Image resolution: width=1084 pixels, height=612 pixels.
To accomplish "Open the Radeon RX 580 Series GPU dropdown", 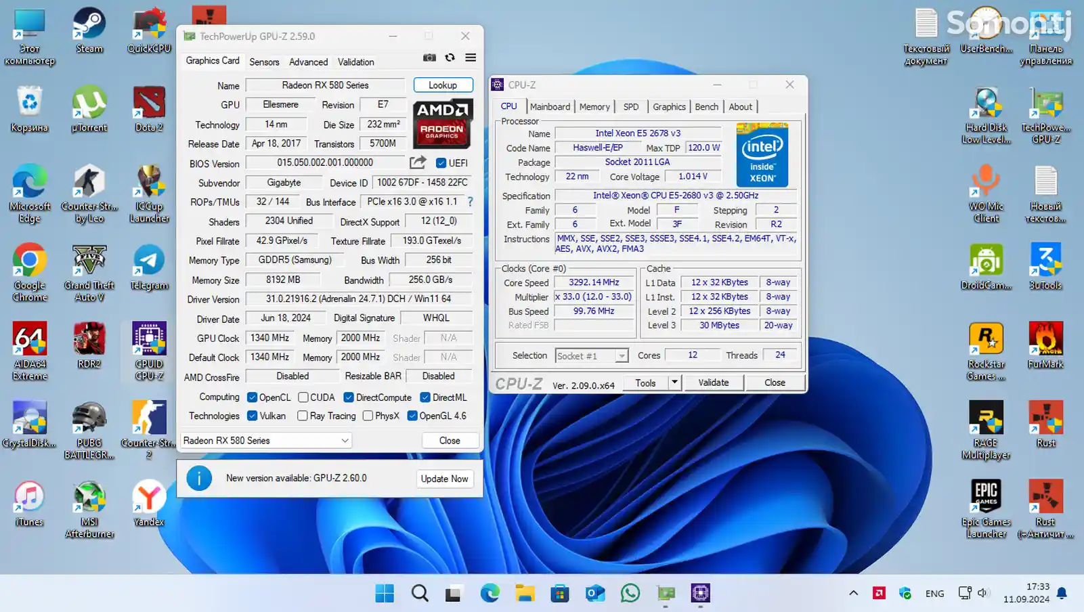I will [265, 441].
